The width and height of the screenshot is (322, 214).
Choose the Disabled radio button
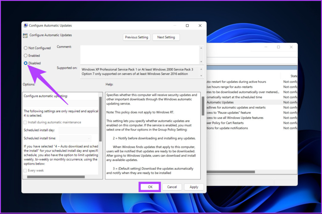26,63
